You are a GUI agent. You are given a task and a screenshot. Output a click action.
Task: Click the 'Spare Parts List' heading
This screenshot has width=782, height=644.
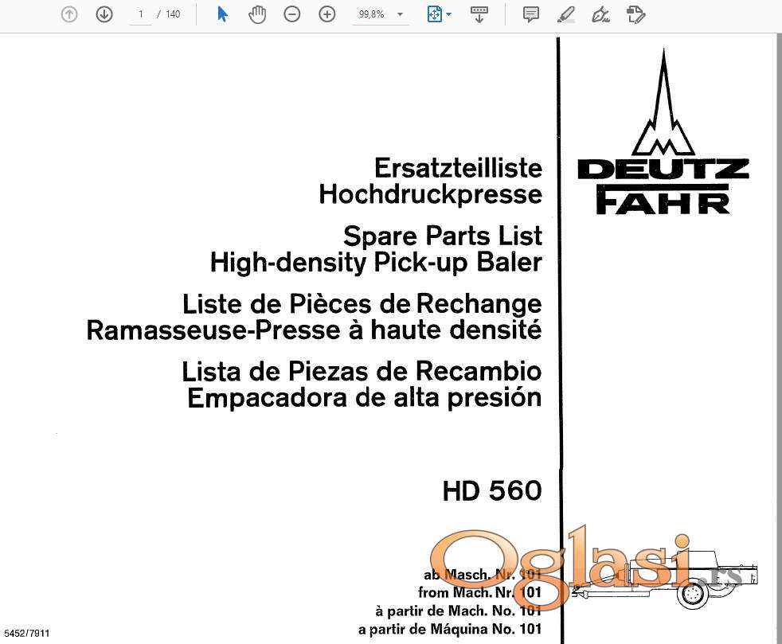click(x=443, y=236)
